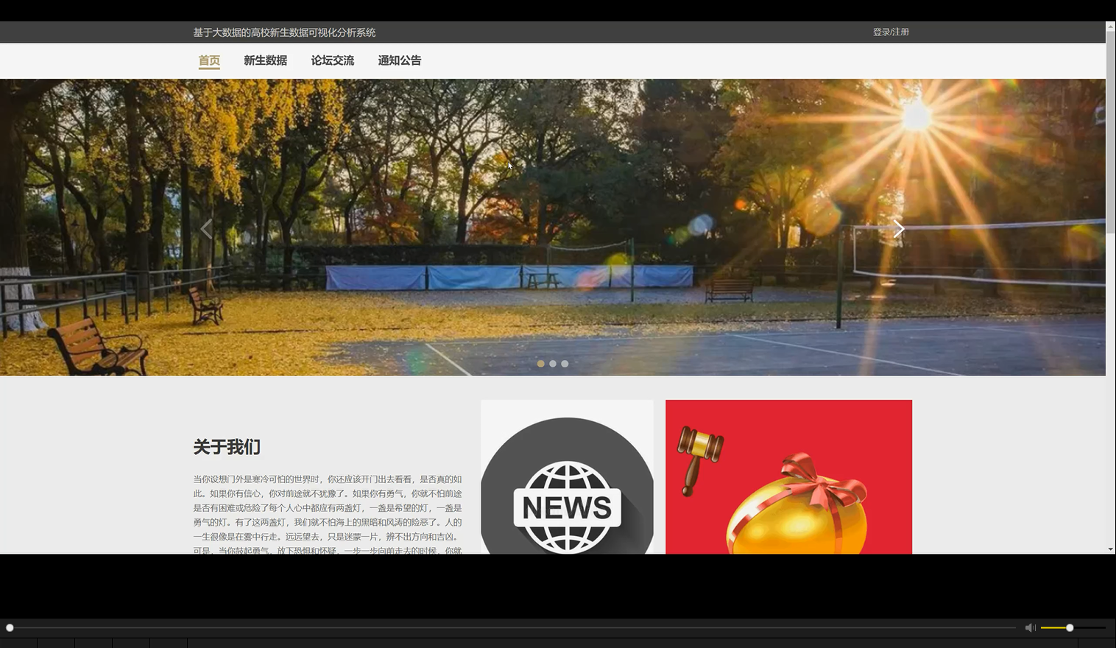Click the NEWS globe icon
1116x648 pixels.
click(x=566, y=507)
